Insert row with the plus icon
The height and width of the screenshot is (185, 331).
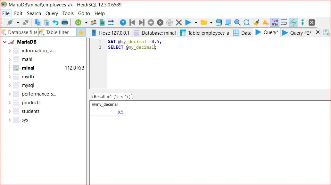pyautogui.click(x=151, y=22)
